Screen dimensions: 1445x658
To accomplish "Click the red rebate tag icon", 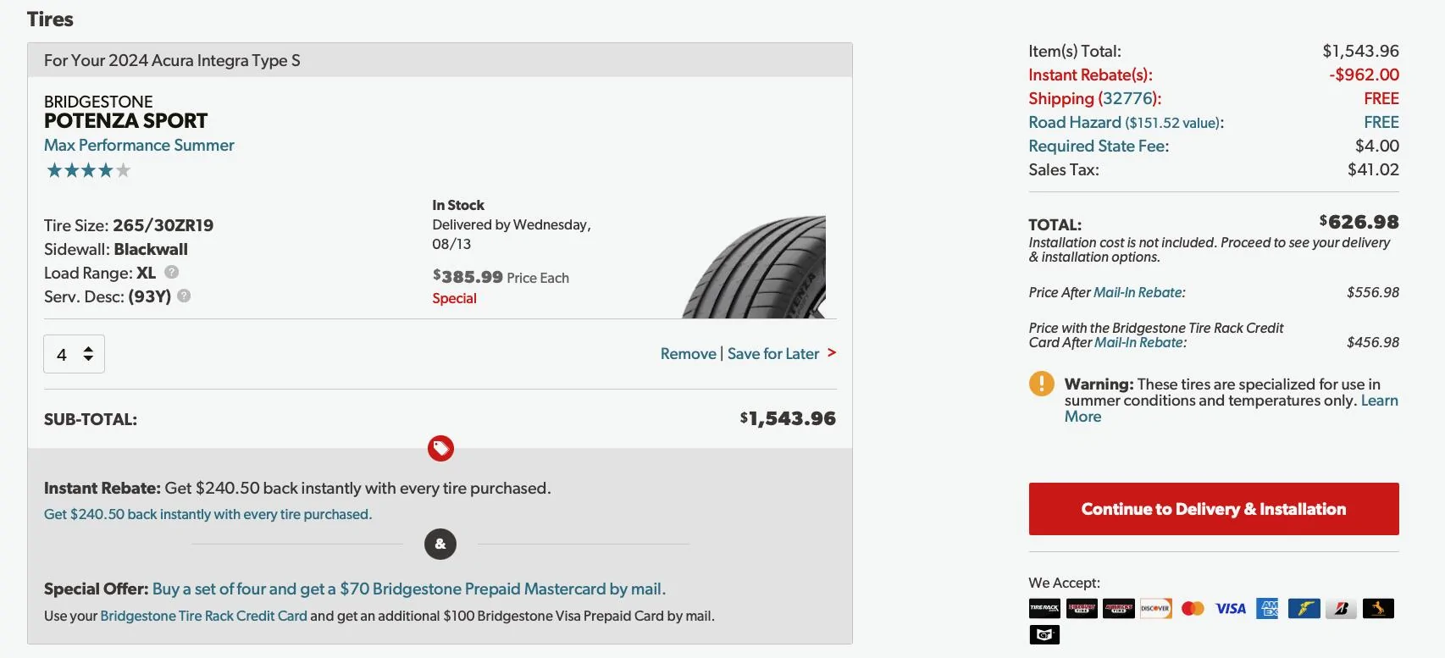I will click(440, 448).
